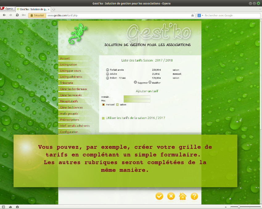Click the browser back arrow
The height and width of the screenshot is (209, 262).
(x=4, y=15)
